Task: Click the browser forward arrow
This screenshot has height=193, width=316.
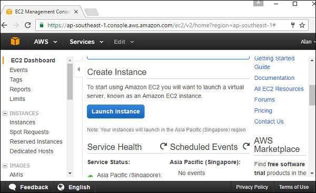Action: pyautogui.click(x=16, y=25)
